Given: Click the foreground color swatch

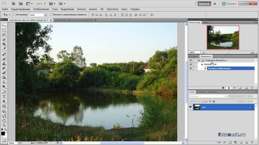Looking at the screenshot, I should click(3, 133).
